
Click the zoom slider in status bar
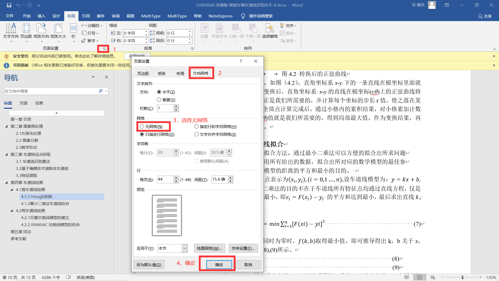click(x=462, y=277)
